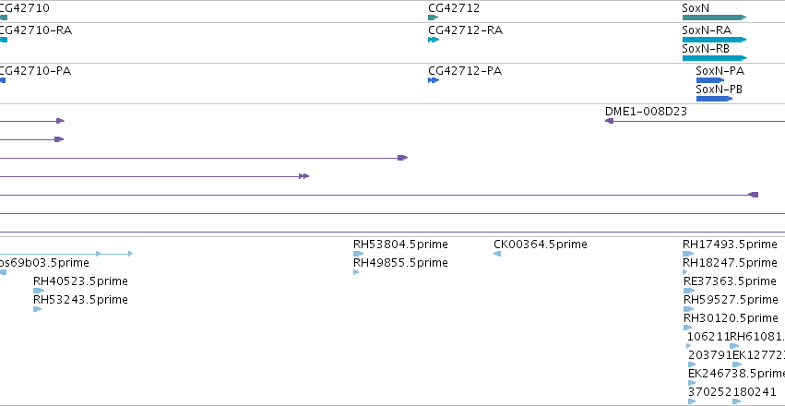785x406 pixels.
Task: Click the RH49855.5prime text label
Action: (400, 263)
